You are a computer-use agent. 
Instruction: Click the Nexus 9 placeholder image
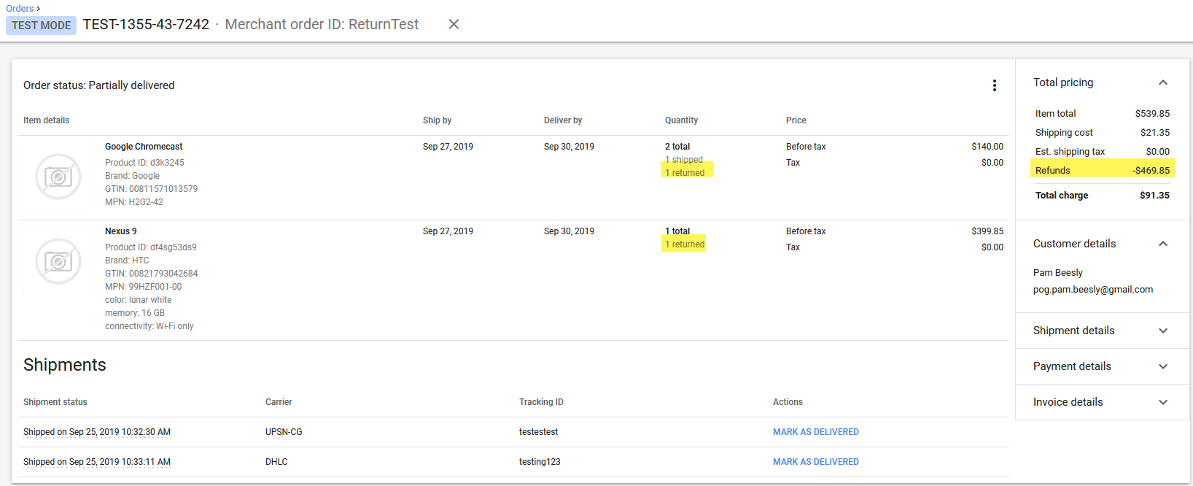click(58, 261)
